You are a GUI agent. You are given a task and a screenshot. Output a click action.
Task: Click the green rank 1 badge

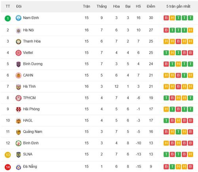coord(8,18)
